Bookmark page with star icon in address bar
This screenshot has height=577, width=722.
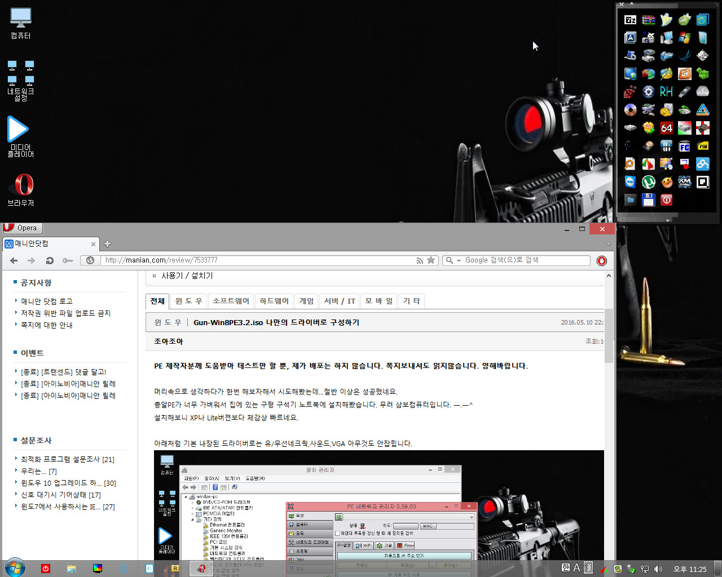431,260
